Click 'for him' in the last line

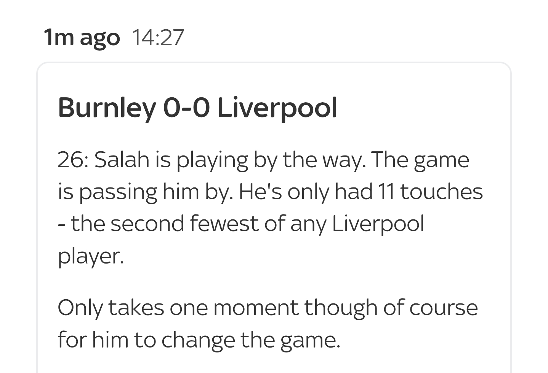tap(93, 340)
